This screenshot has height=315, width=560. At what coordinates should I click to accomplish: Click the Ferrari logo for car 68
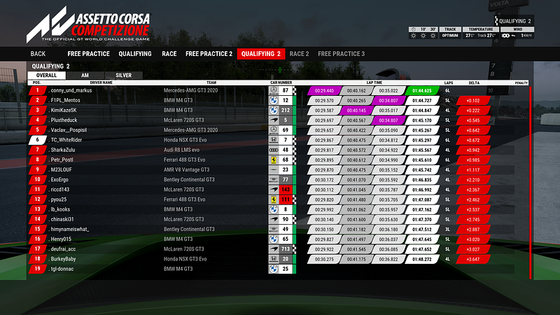click(274, 160)
